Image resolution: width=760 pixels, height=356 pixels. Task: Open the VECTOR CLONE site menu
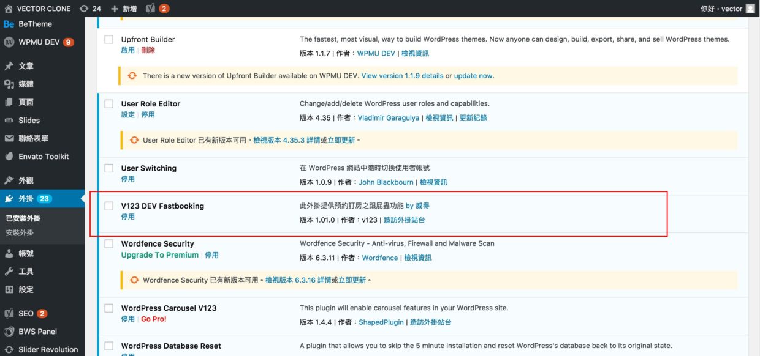[37, 9]
